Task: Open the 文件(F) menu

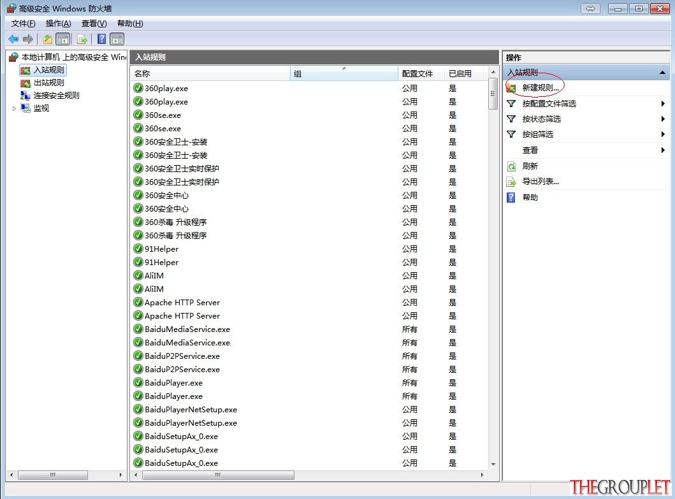Action: (23, 23)
